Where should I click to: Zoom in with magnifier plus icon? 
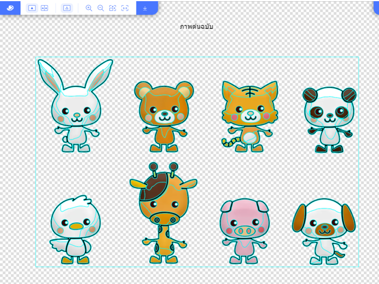click(88, 8)
